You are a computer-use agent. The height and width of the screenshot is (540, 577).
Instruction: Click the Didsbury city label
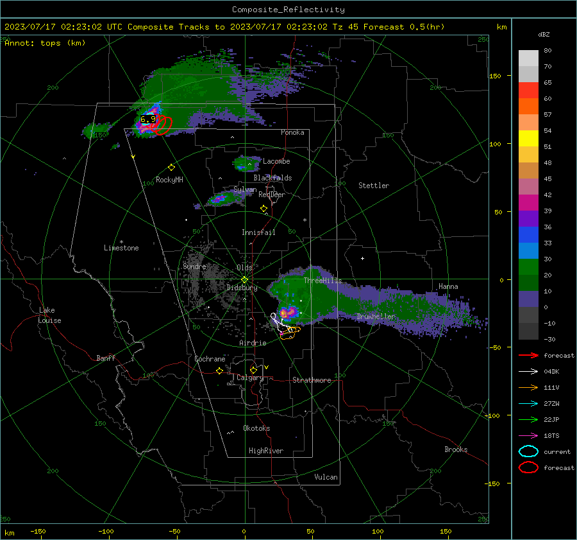tap(242, 288)
